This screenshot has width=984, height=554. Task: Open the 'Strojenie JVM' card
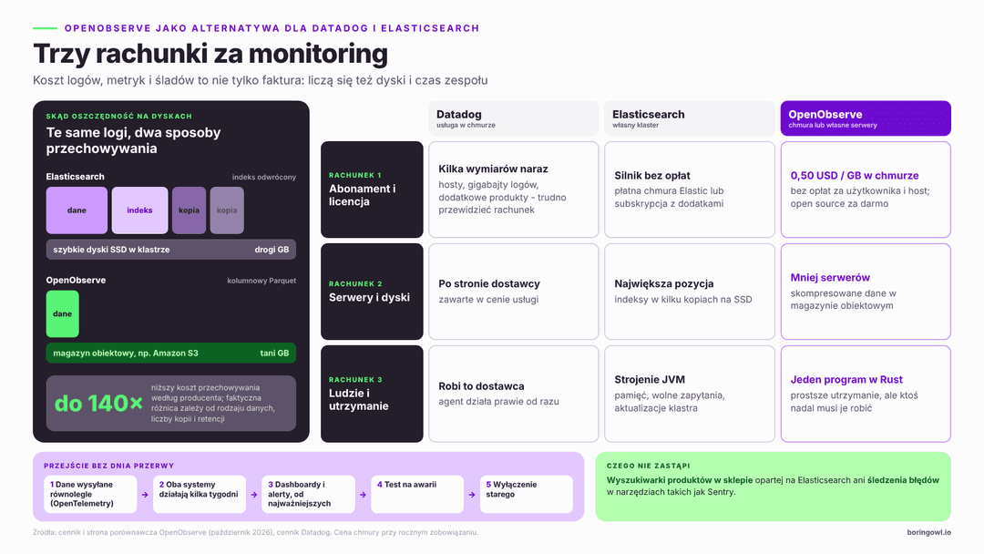point(690,394)
